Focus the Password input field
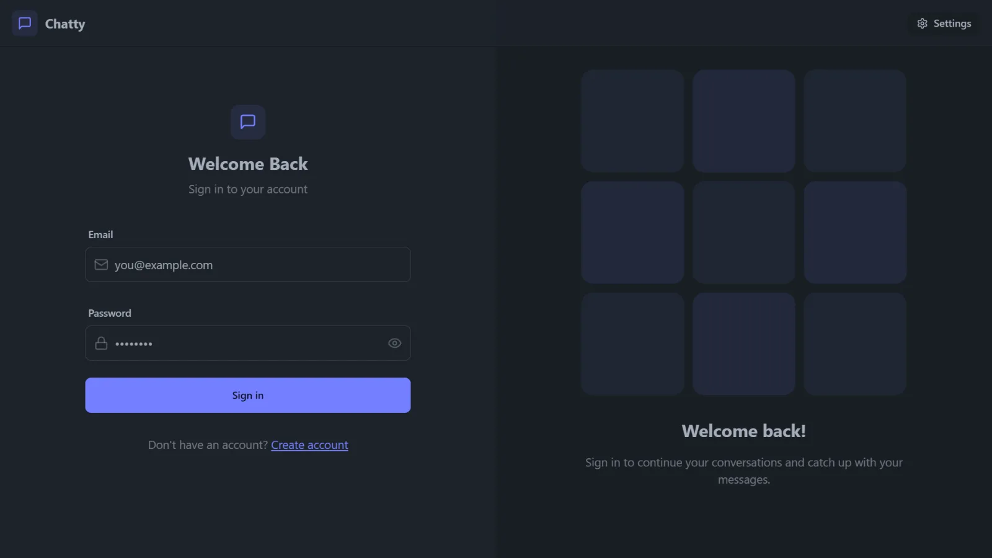Screen dimensions: 992x558 (248, 343)
